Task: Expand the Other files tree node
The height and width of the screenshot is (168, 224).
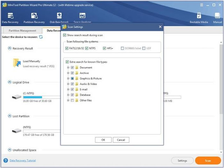Action: [68, 100]
